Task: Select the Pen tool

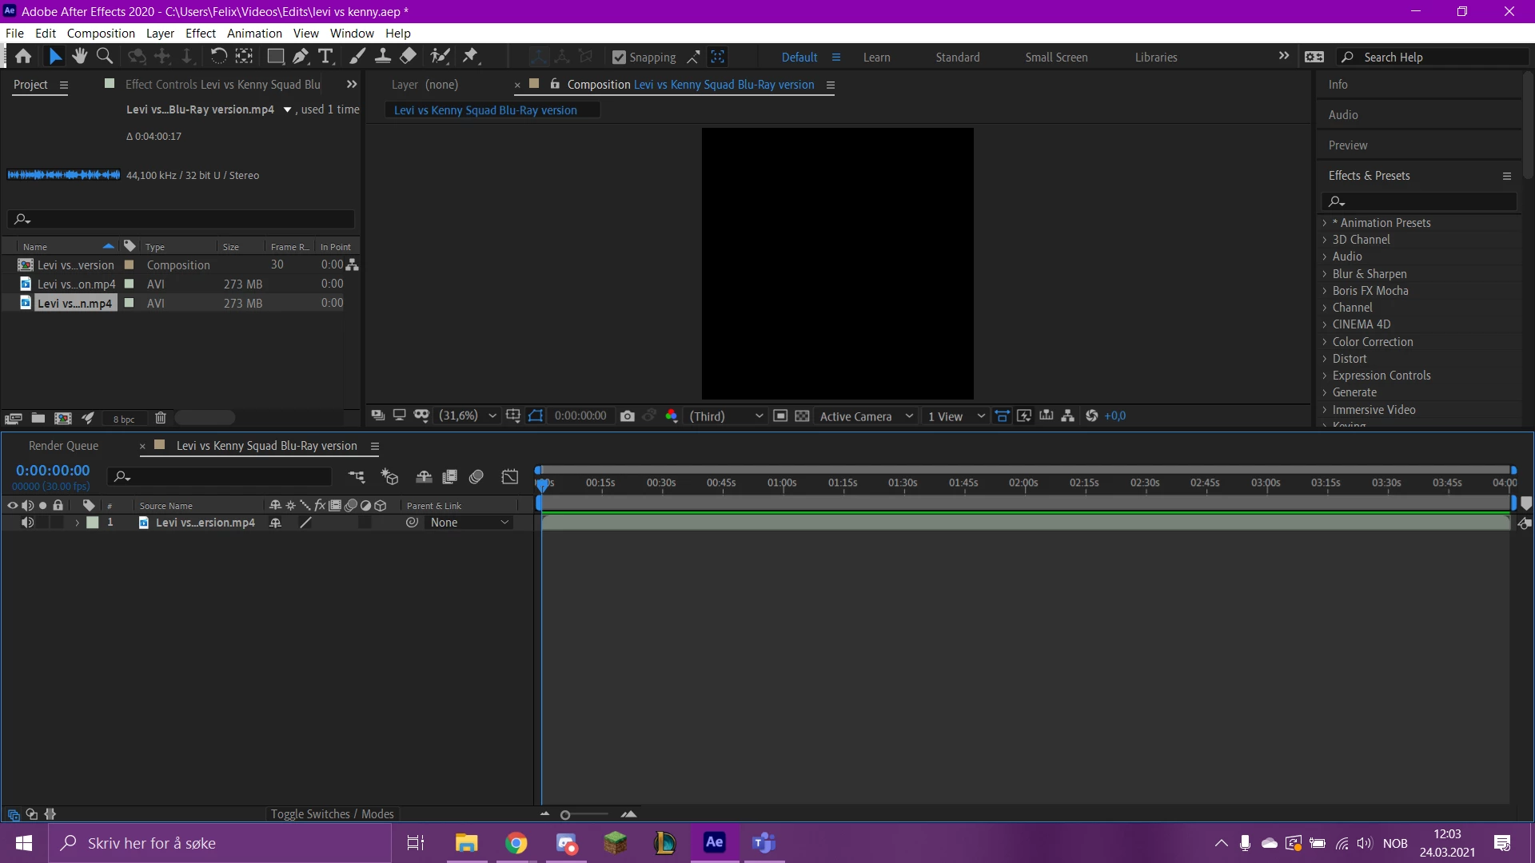Action: point(300,56)
